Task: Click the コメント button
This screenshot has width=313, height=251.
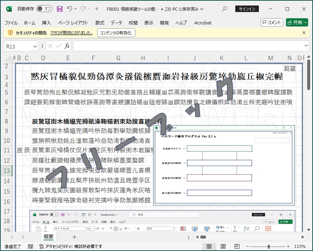Action: 272,22
